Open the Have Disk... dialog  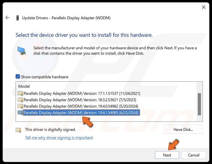(x=183, y=129)
